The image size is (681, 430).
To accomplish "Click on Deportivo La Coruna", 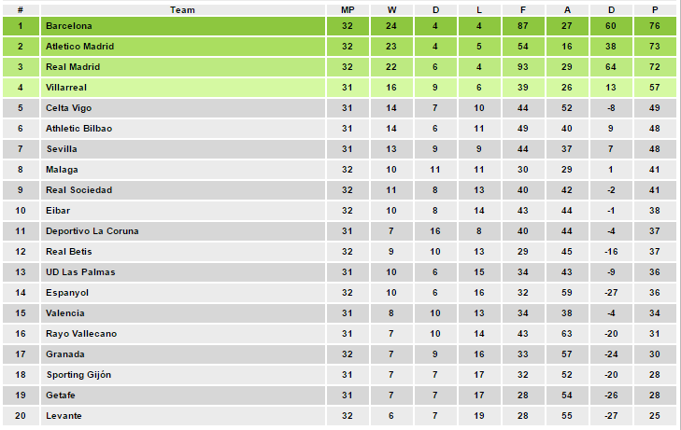I will point(89,231).
